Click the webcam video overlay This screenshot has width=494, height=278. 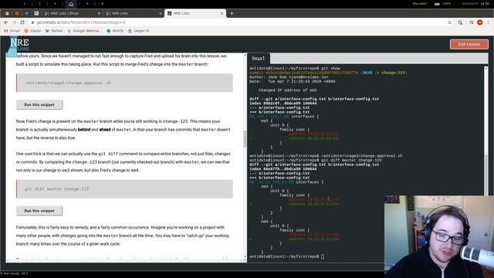pos(439,236)
